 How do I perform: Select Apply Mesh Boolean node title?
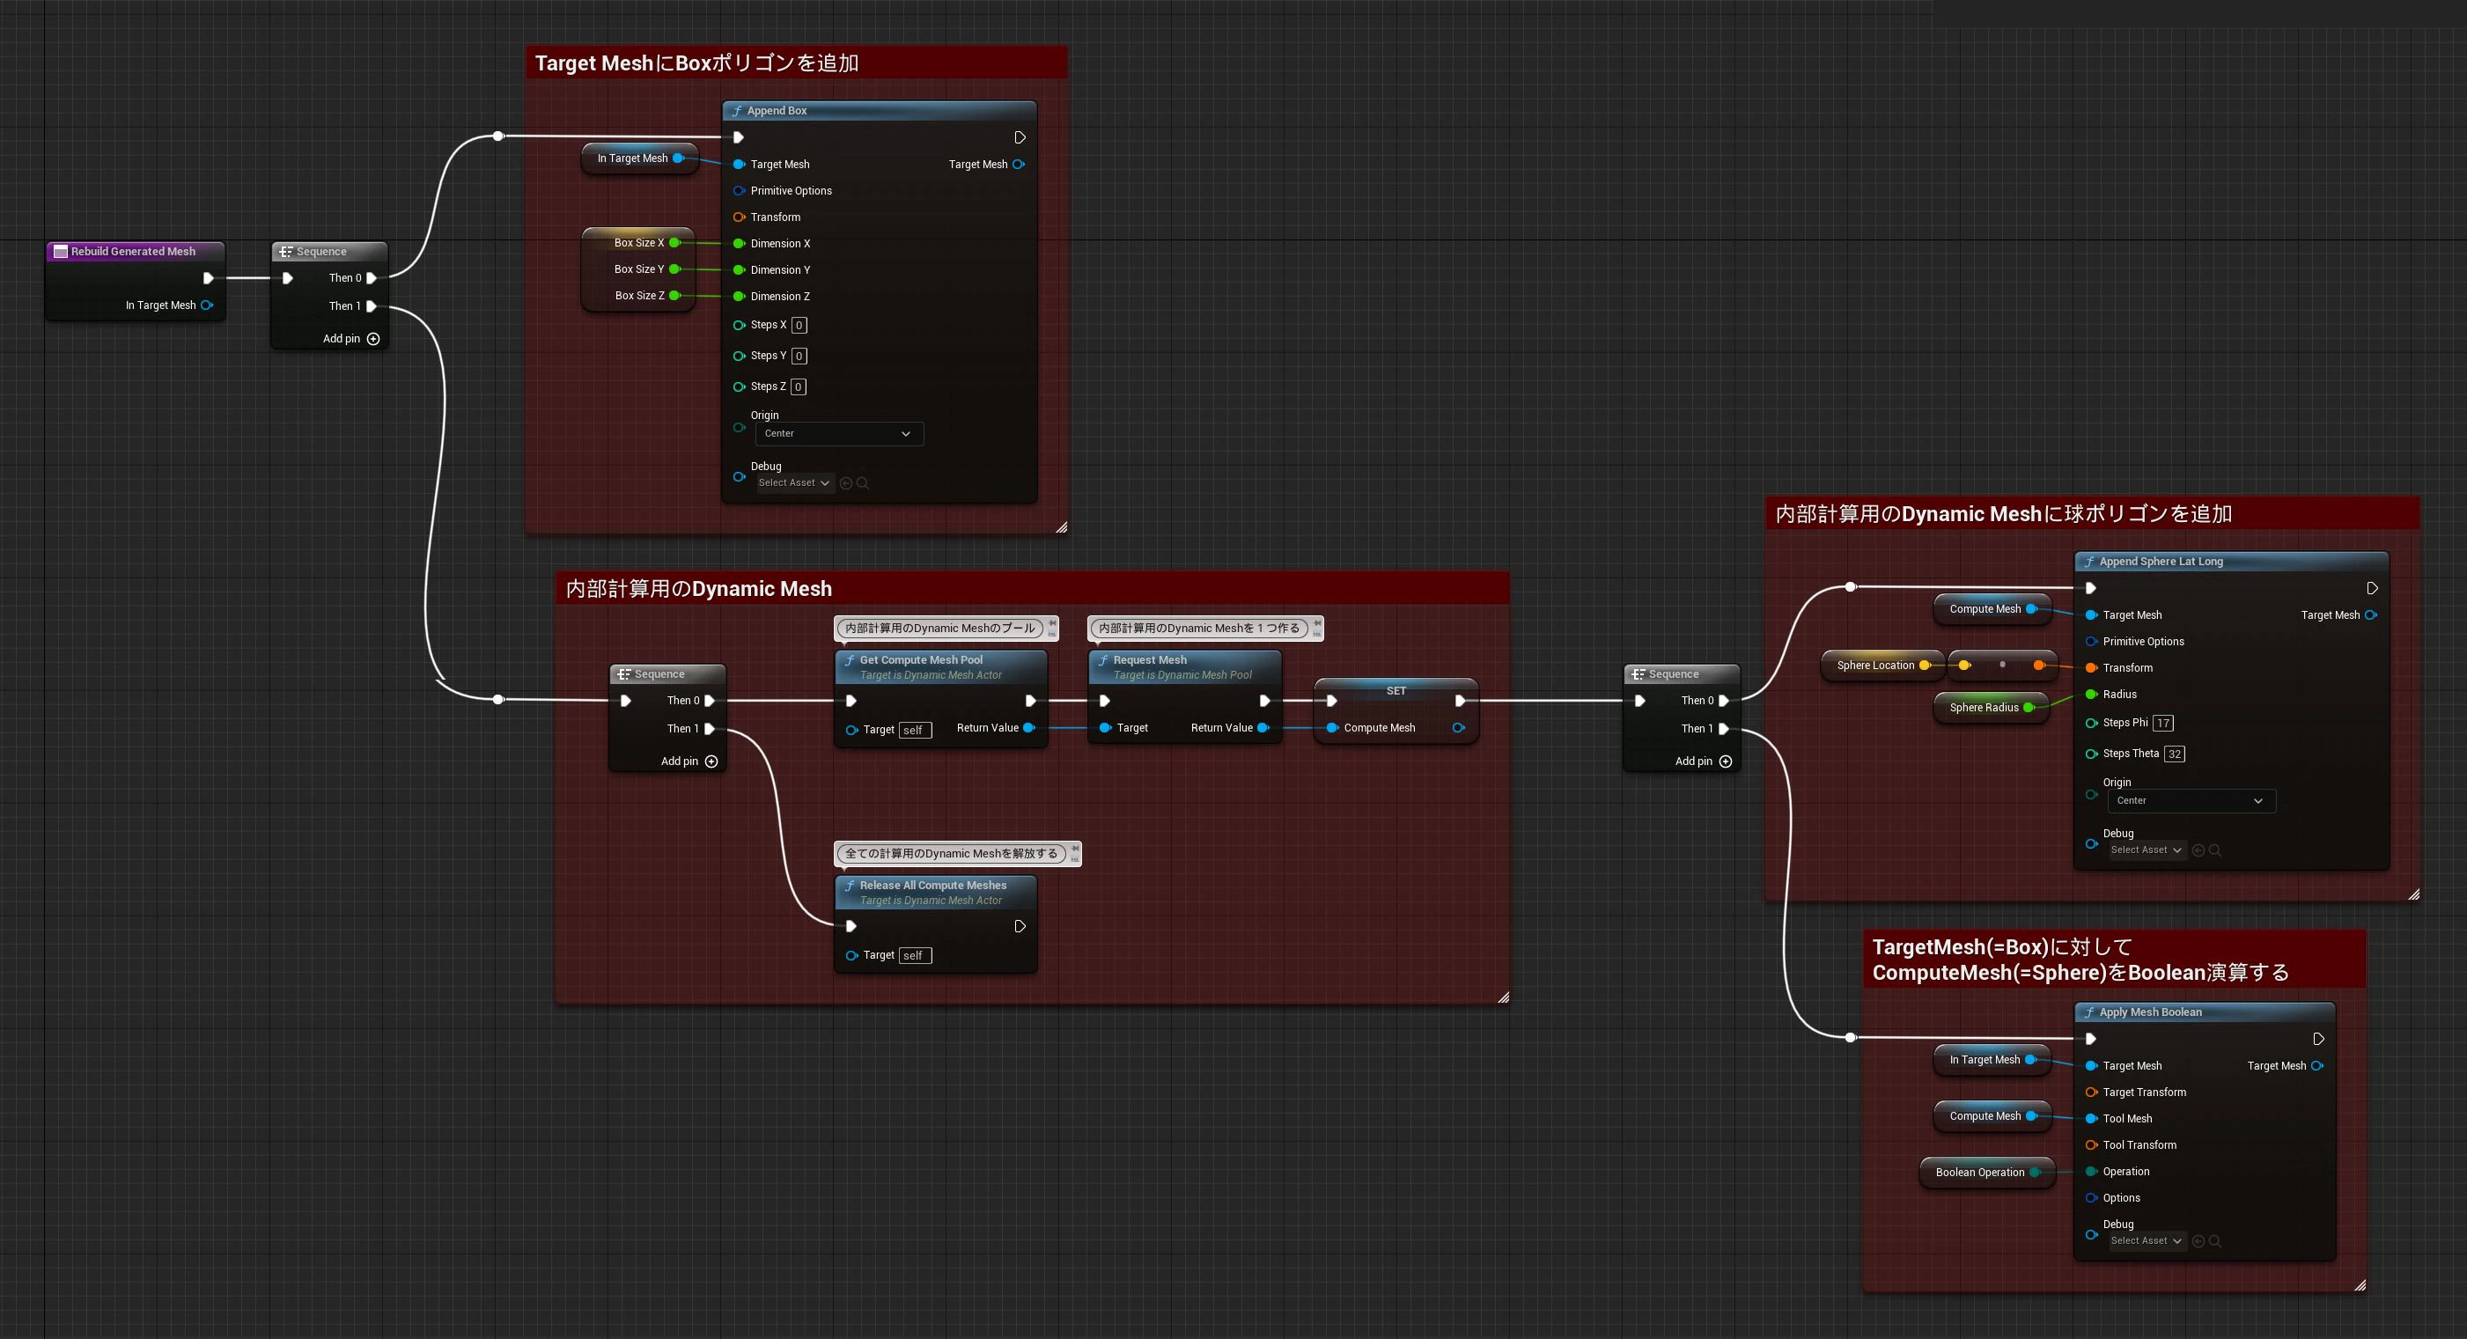[2150, 1012]
